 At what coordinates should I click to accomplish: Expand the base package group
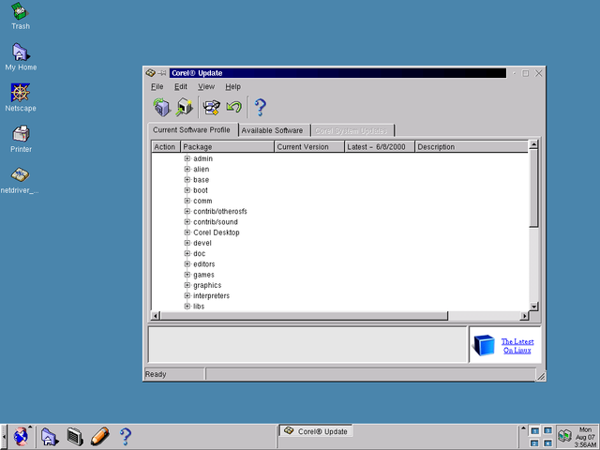187,179
